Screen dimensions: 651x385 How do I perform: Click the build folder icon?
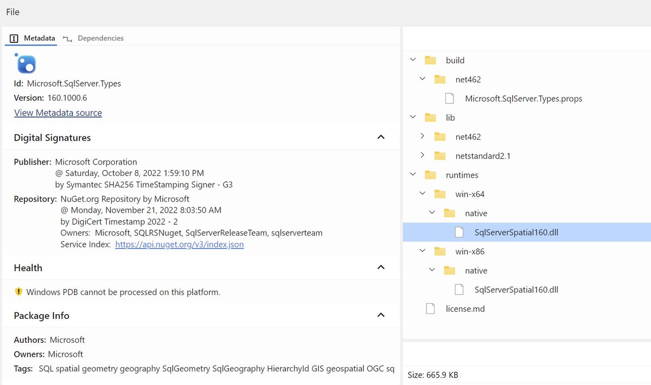[431, 60]
